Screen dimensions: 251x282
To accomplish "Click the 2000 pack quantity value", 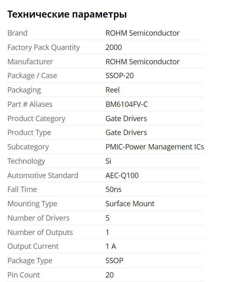I will coord(113,47).
